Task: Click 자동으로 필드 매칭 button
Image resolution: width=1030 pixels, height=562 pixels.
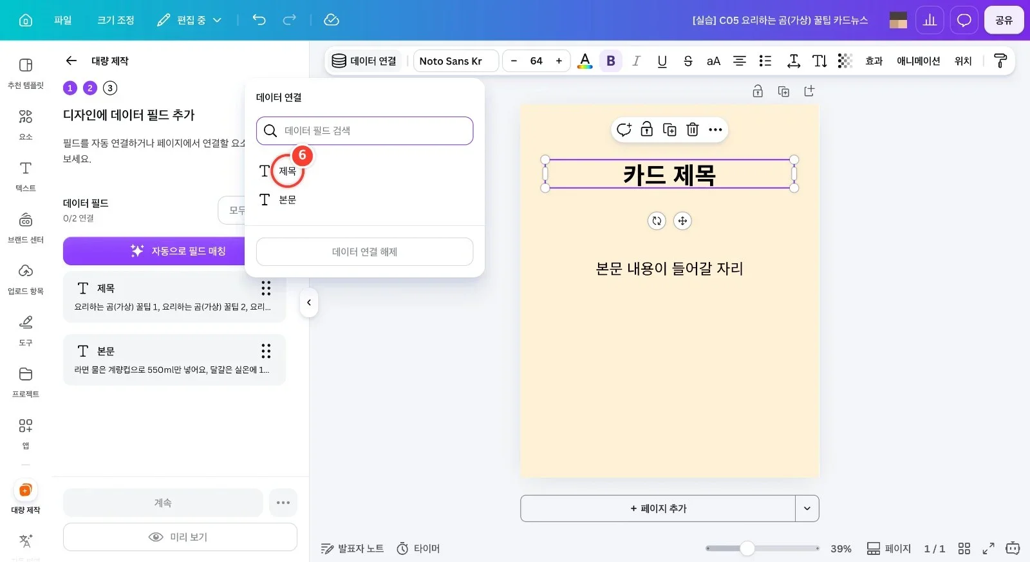Action: [x=154, y=251]
